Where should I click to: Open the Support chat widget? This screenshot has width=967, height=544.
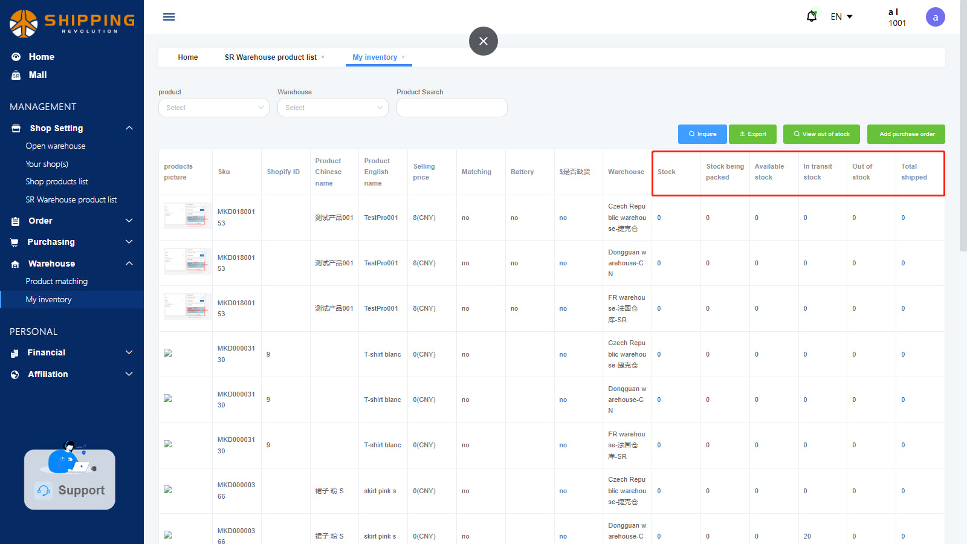[x=70, y=479]
